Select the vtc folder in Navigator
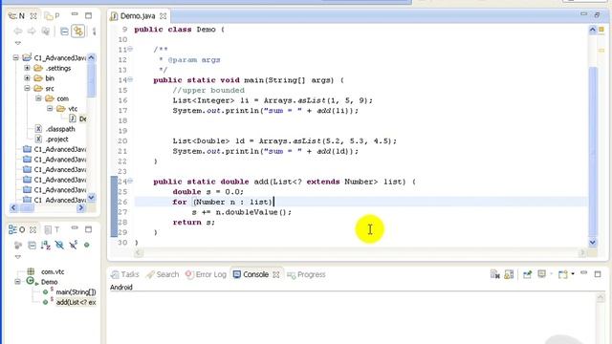The height and width of the screenshot is (344, 612). (67, 108)
